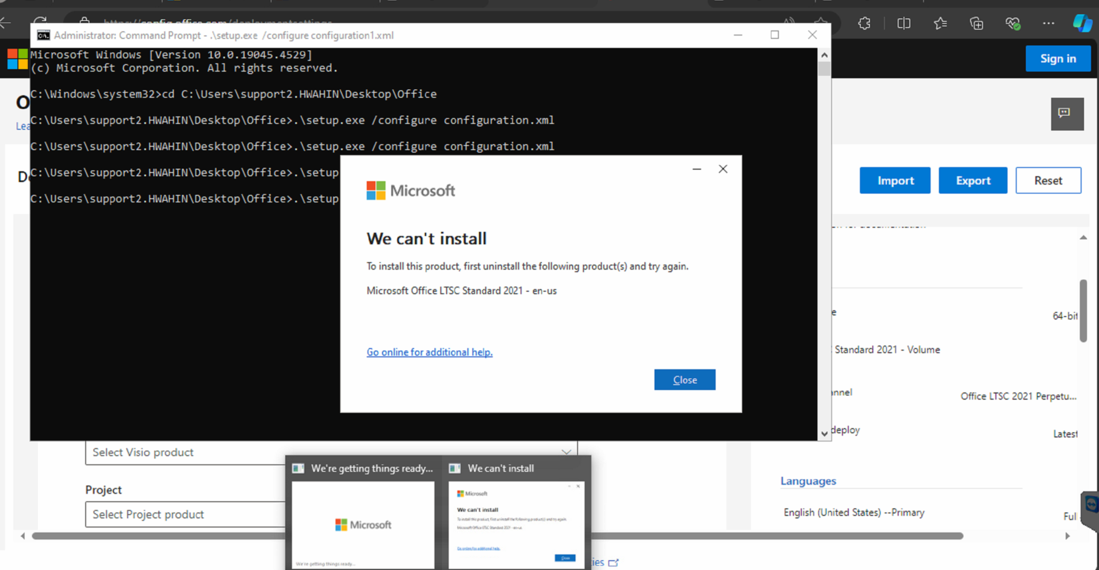
Task: Open Edge settings and more menu
Action: click(x=1048, y=24)
